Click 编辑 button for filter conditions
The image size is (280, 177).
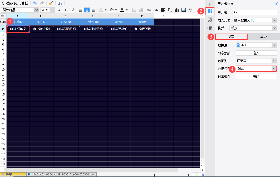[x=256, y=77]
